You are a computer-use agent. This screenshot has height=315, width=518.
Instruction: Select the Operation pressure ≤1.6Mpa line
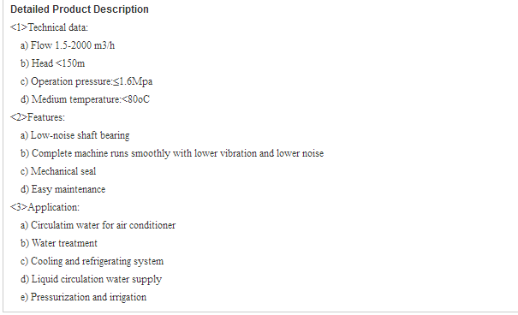(86, 81)
